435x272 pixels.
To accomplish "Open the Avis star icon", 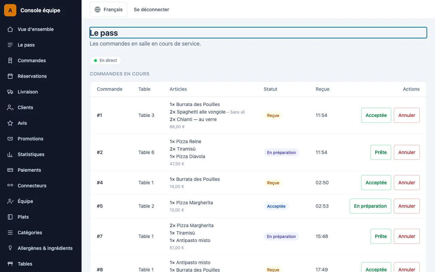I will pyautogui.click(x=10, y=123).
